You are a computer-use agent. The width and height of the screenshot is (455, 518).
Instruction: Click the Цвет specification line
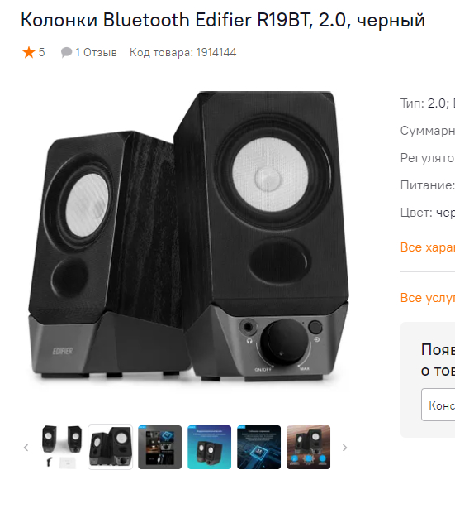(x=428, y=213)
